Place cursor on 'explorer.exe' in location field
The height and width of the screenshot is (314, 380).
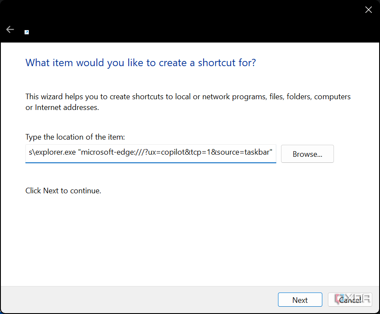[56, 152]
